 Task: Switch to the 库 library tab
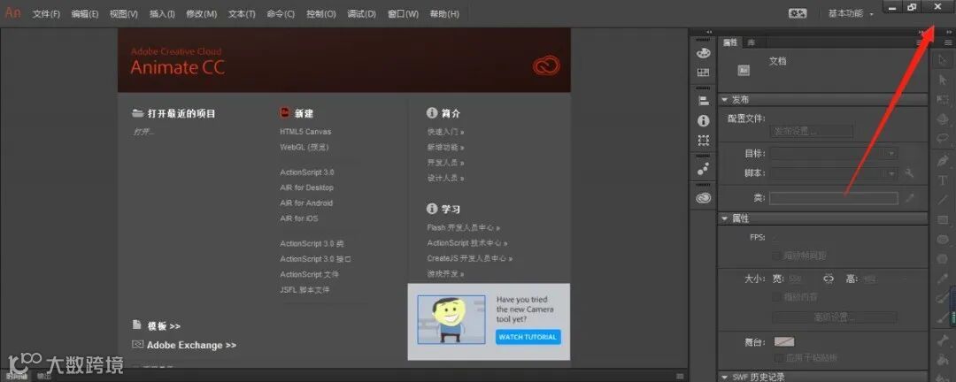point(752,42)
